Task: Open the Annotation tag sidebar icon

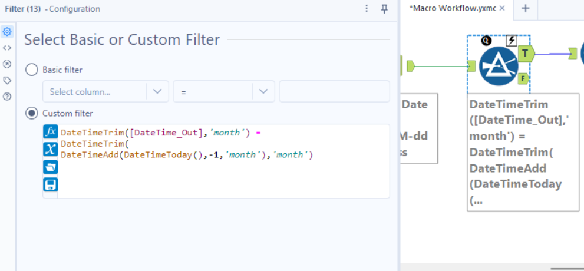Action: click(7, 80)
